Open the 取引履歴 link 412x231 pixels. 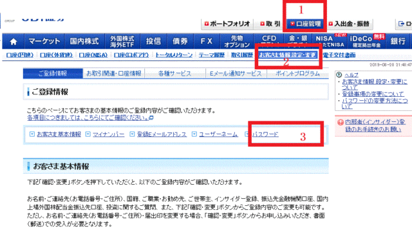242,55
